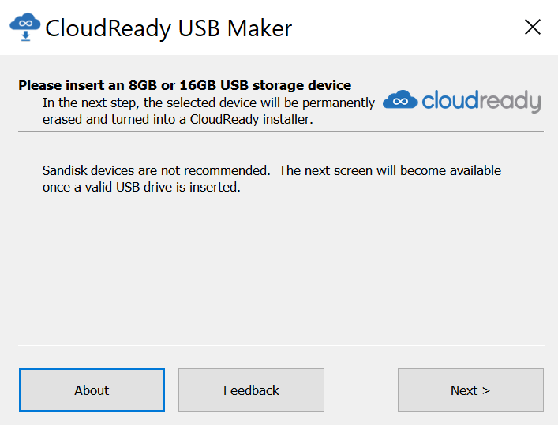Click the blue 'cloud' part of the wordmark
This screenshot has height=425, width=558.
(x=450, y=100)
